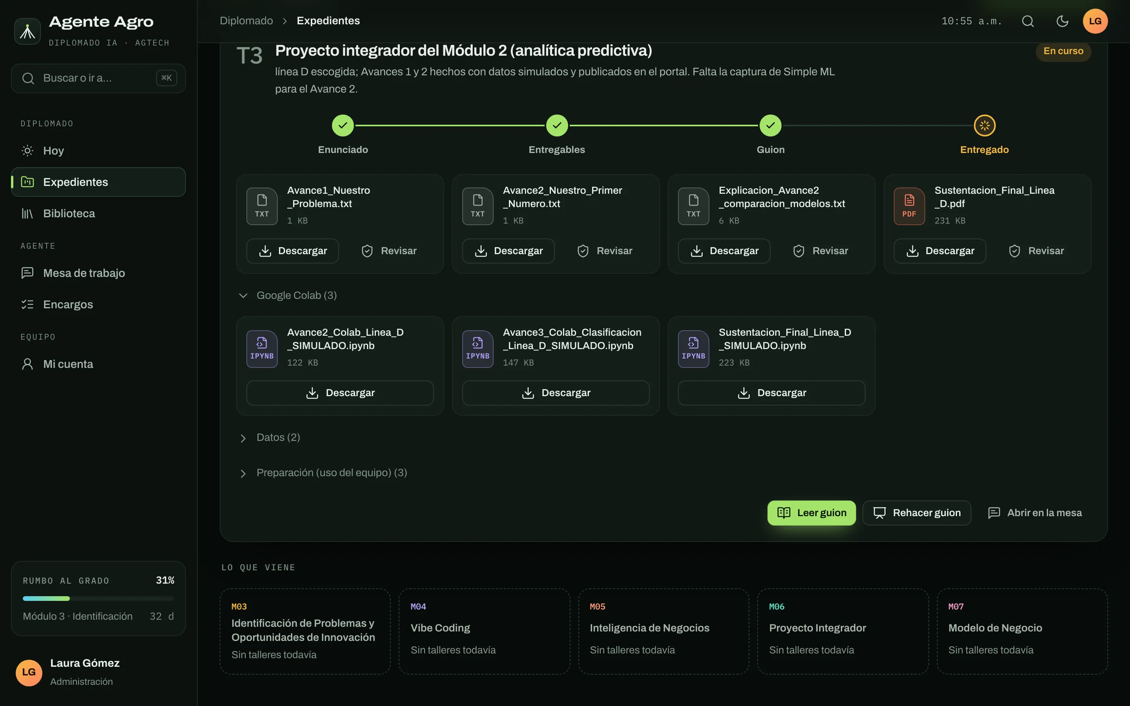1130x706 pixels.
Task: Click TXT file icon of Avance1_Nuestro_Problema
Action: (262, 206)
